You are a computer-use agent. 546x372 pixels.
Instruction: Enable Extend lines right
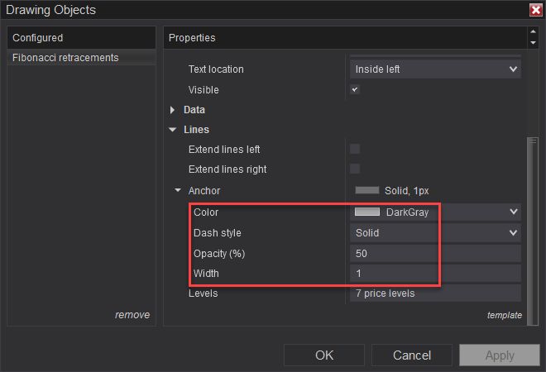tap(355, 169)
